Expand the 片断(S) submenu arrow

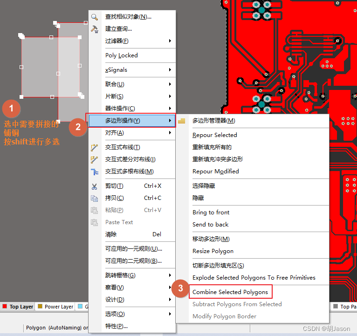click(170, 96)
